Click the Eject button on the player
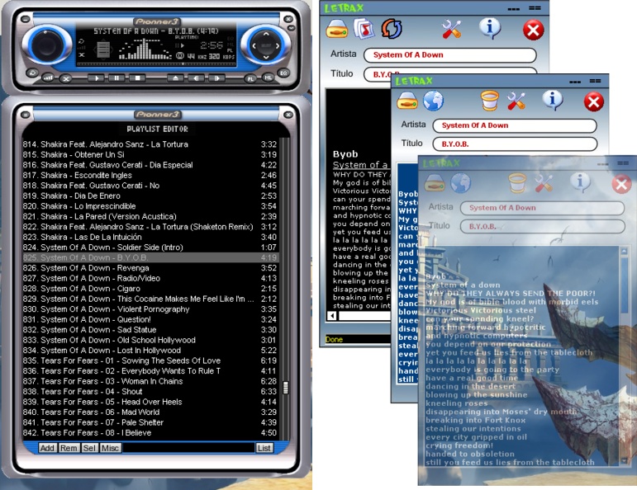 pos(175,78)
